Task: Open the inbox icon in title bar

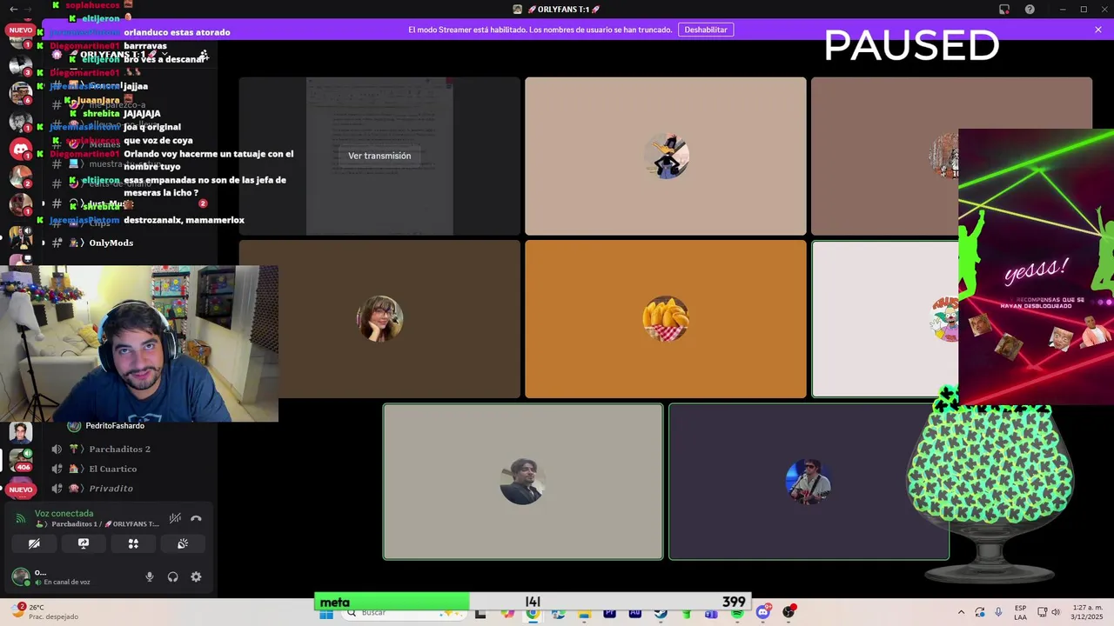Action: pos(1003,10)
